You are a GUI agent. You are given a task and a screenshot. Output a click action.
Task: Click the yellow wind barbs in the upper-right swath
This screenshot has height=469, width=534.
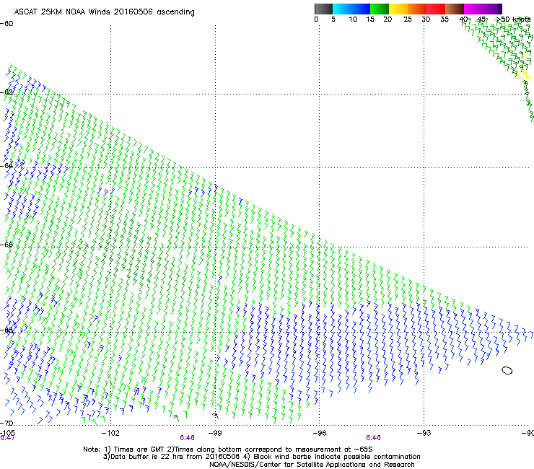524,76
